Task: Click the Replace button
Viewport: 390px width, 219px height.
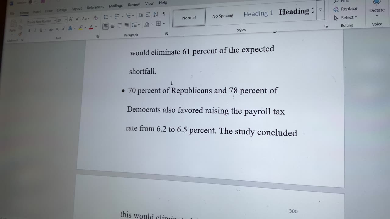Action: 345,9
